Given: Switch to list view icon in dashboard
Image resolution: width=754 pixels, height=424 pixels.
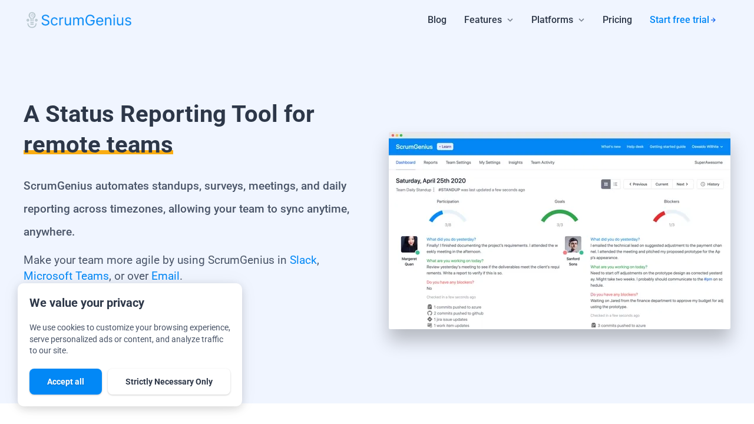Looking at the screenshot, I should (x=616, y=184).
